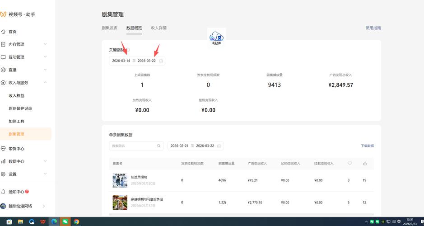Viewport: 424px width, 226px height.
Task: Click the volume icon in system tray
Action: 394,221
